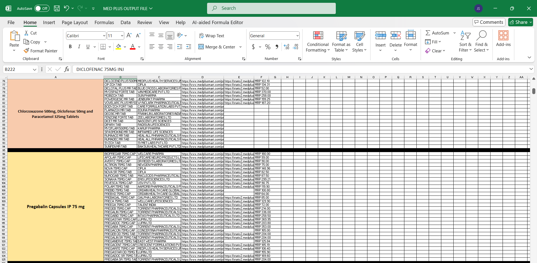Click the Increase Decimal icon
Screen dimensions: 537x263
[x=287, y=47]
